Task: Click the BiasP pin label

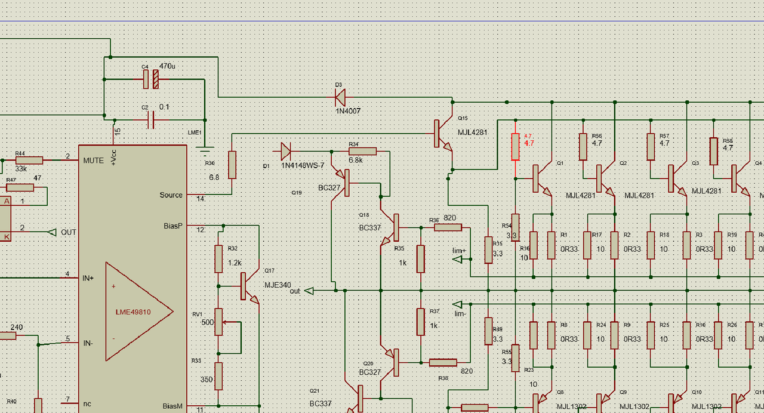Action: coord(174,226)
